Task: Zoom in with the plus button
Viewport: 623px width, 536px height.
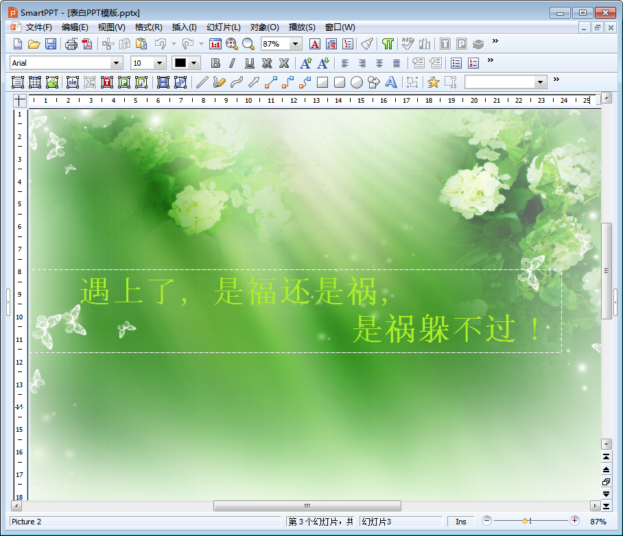Action: (574, 521)
